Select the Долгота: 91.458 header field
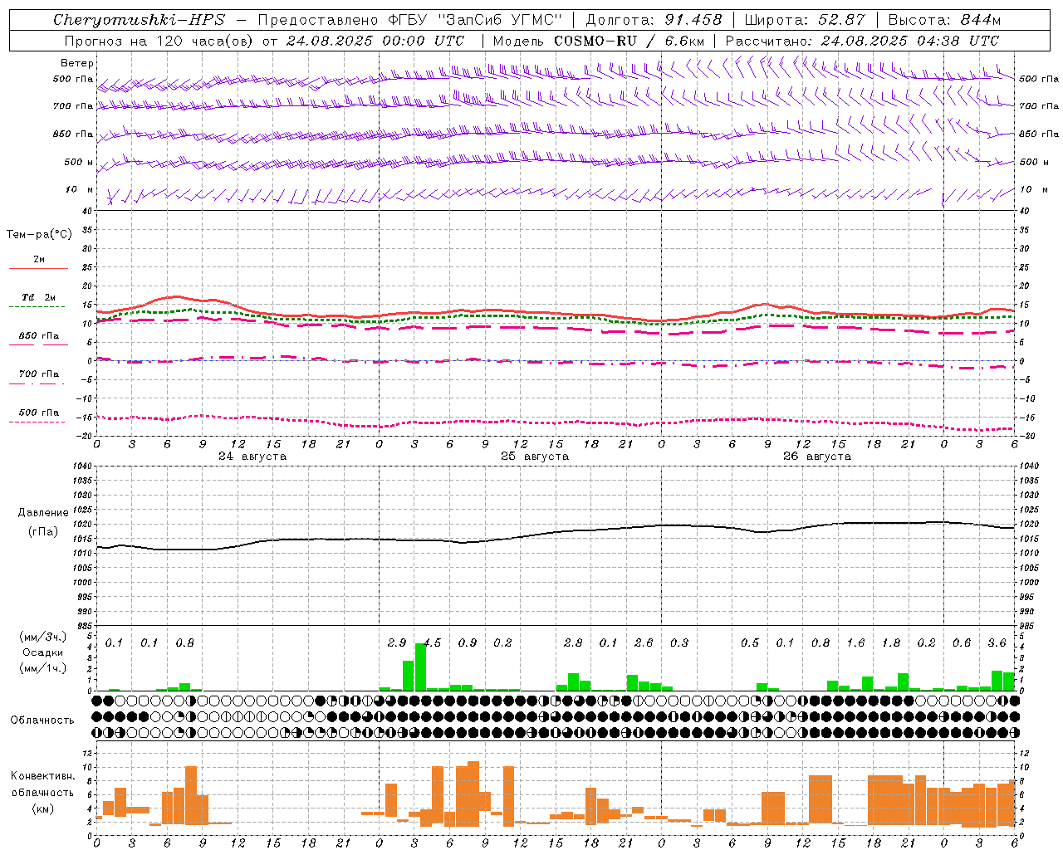 (x=654, y=20)
